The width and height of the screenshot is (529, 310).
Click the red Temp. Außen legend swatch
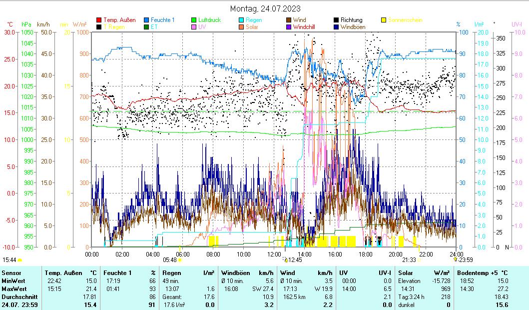tap(99, 20)
